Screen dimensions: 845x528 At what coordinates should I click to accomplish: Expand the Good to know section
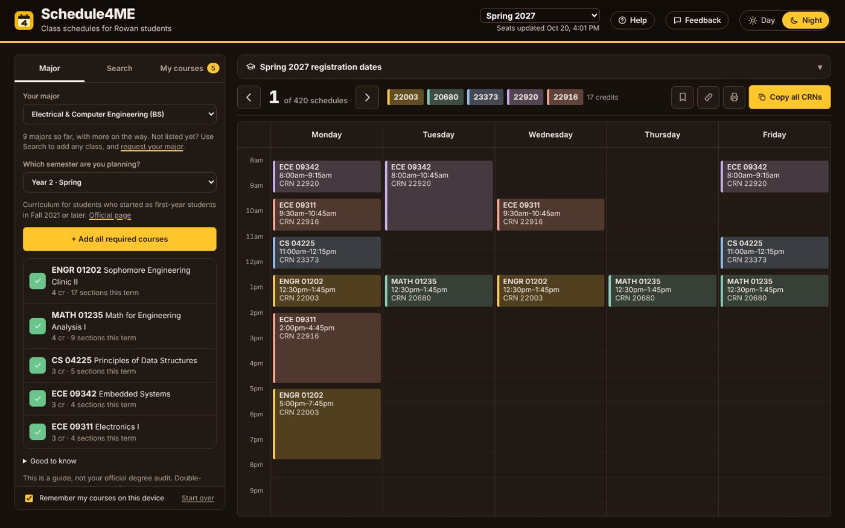click(49, 461)
